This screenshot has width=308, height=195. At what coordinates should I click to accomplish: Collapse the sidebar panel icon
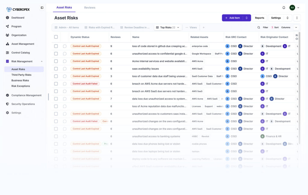click(42, 7)
